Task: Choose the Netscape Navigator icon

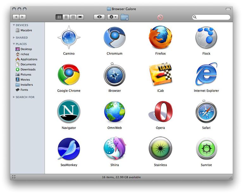Action: click(69, 111)
